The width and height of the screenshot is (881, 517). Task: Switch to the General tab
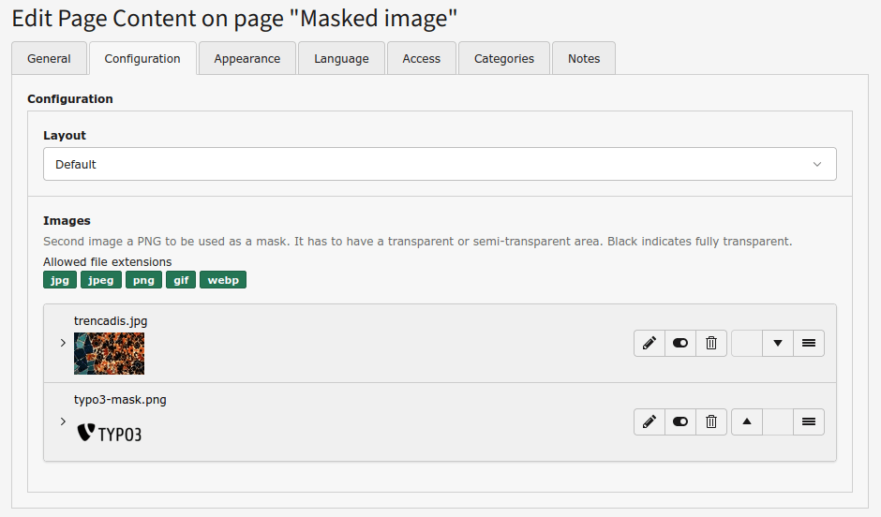(49, 58)
